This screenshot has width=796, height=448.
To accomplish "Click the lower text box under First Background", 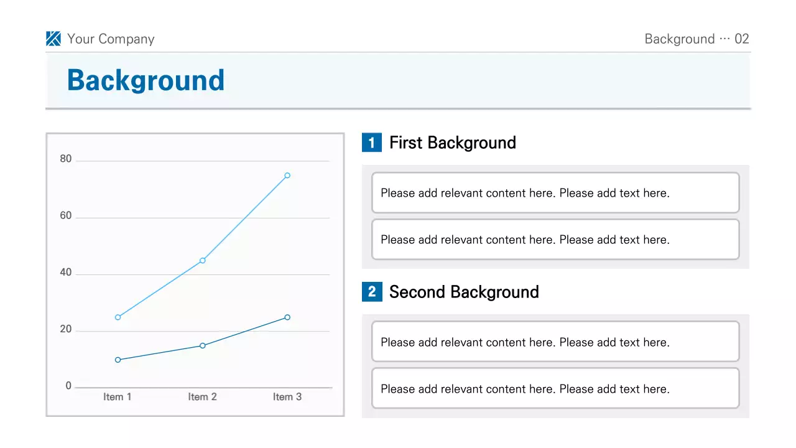I will pyautogui.click(x=555, y=240).
